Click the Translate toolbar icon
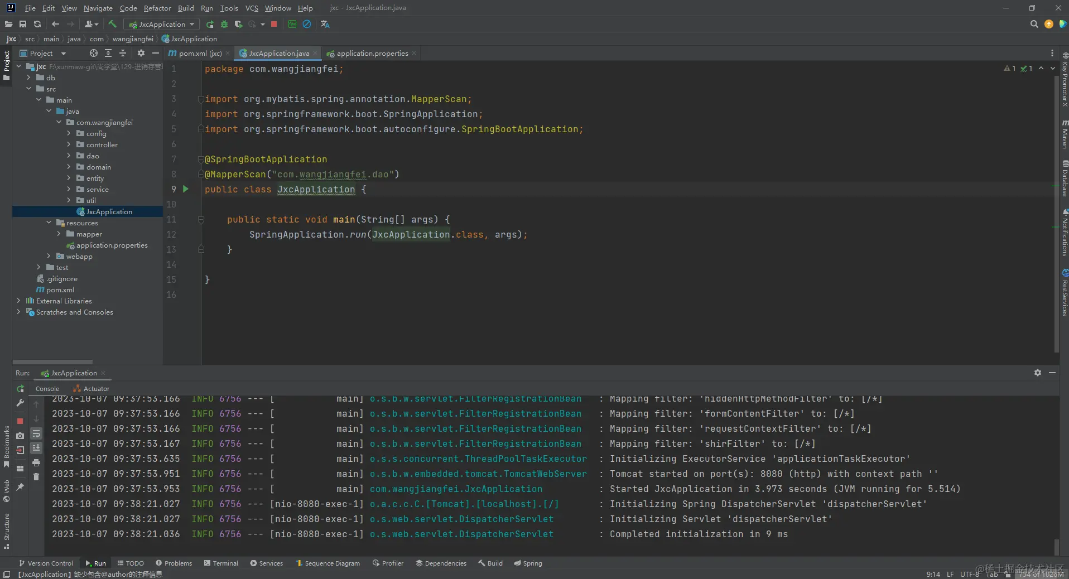 (325, 24)
